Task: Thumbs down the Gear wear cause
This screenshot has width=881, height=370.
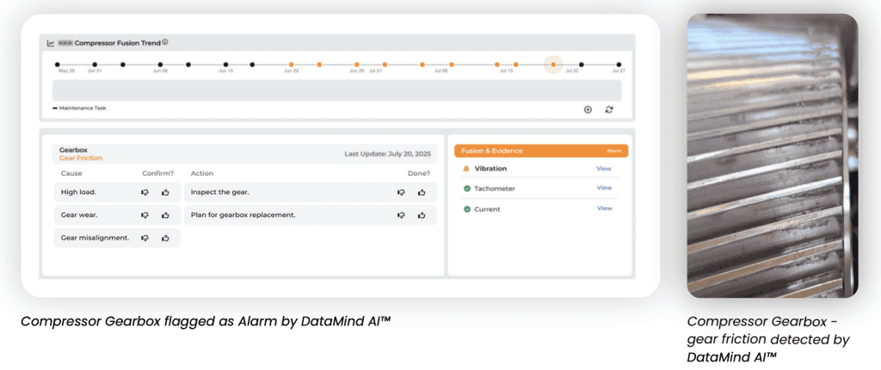Action: pyautogui.click(x=145, y=215)
